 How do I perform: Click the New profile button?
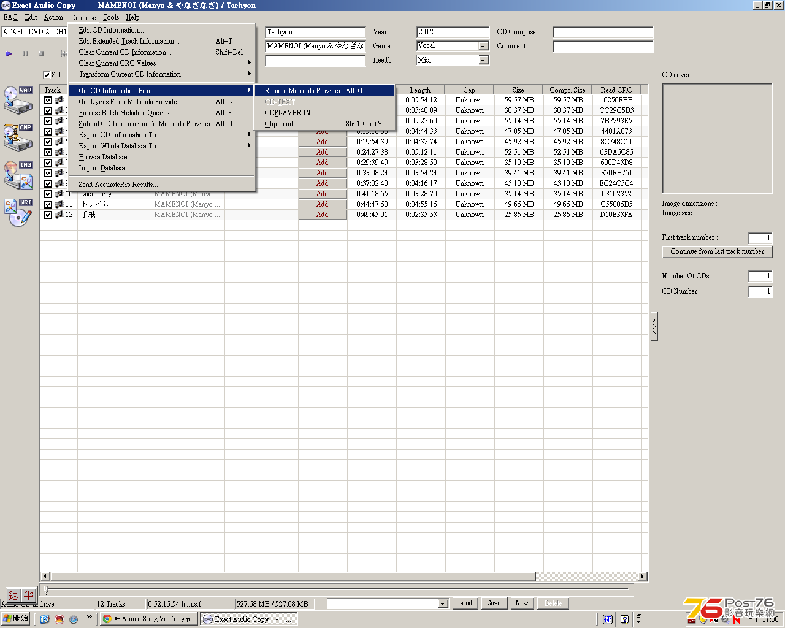pyautogui.click(x=522, y=603)
